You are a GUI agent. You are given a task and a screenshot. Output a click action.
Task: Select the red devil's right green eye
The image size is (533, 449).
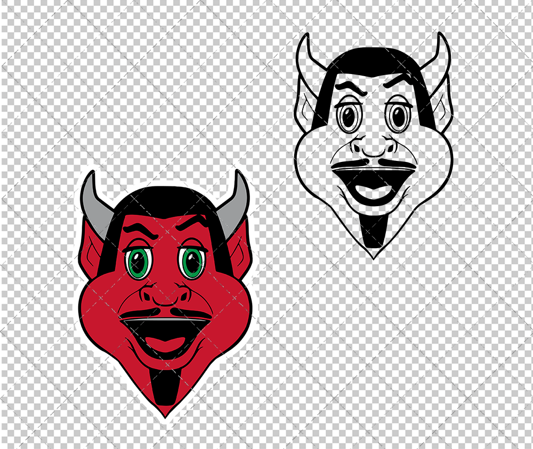(192, 262)
